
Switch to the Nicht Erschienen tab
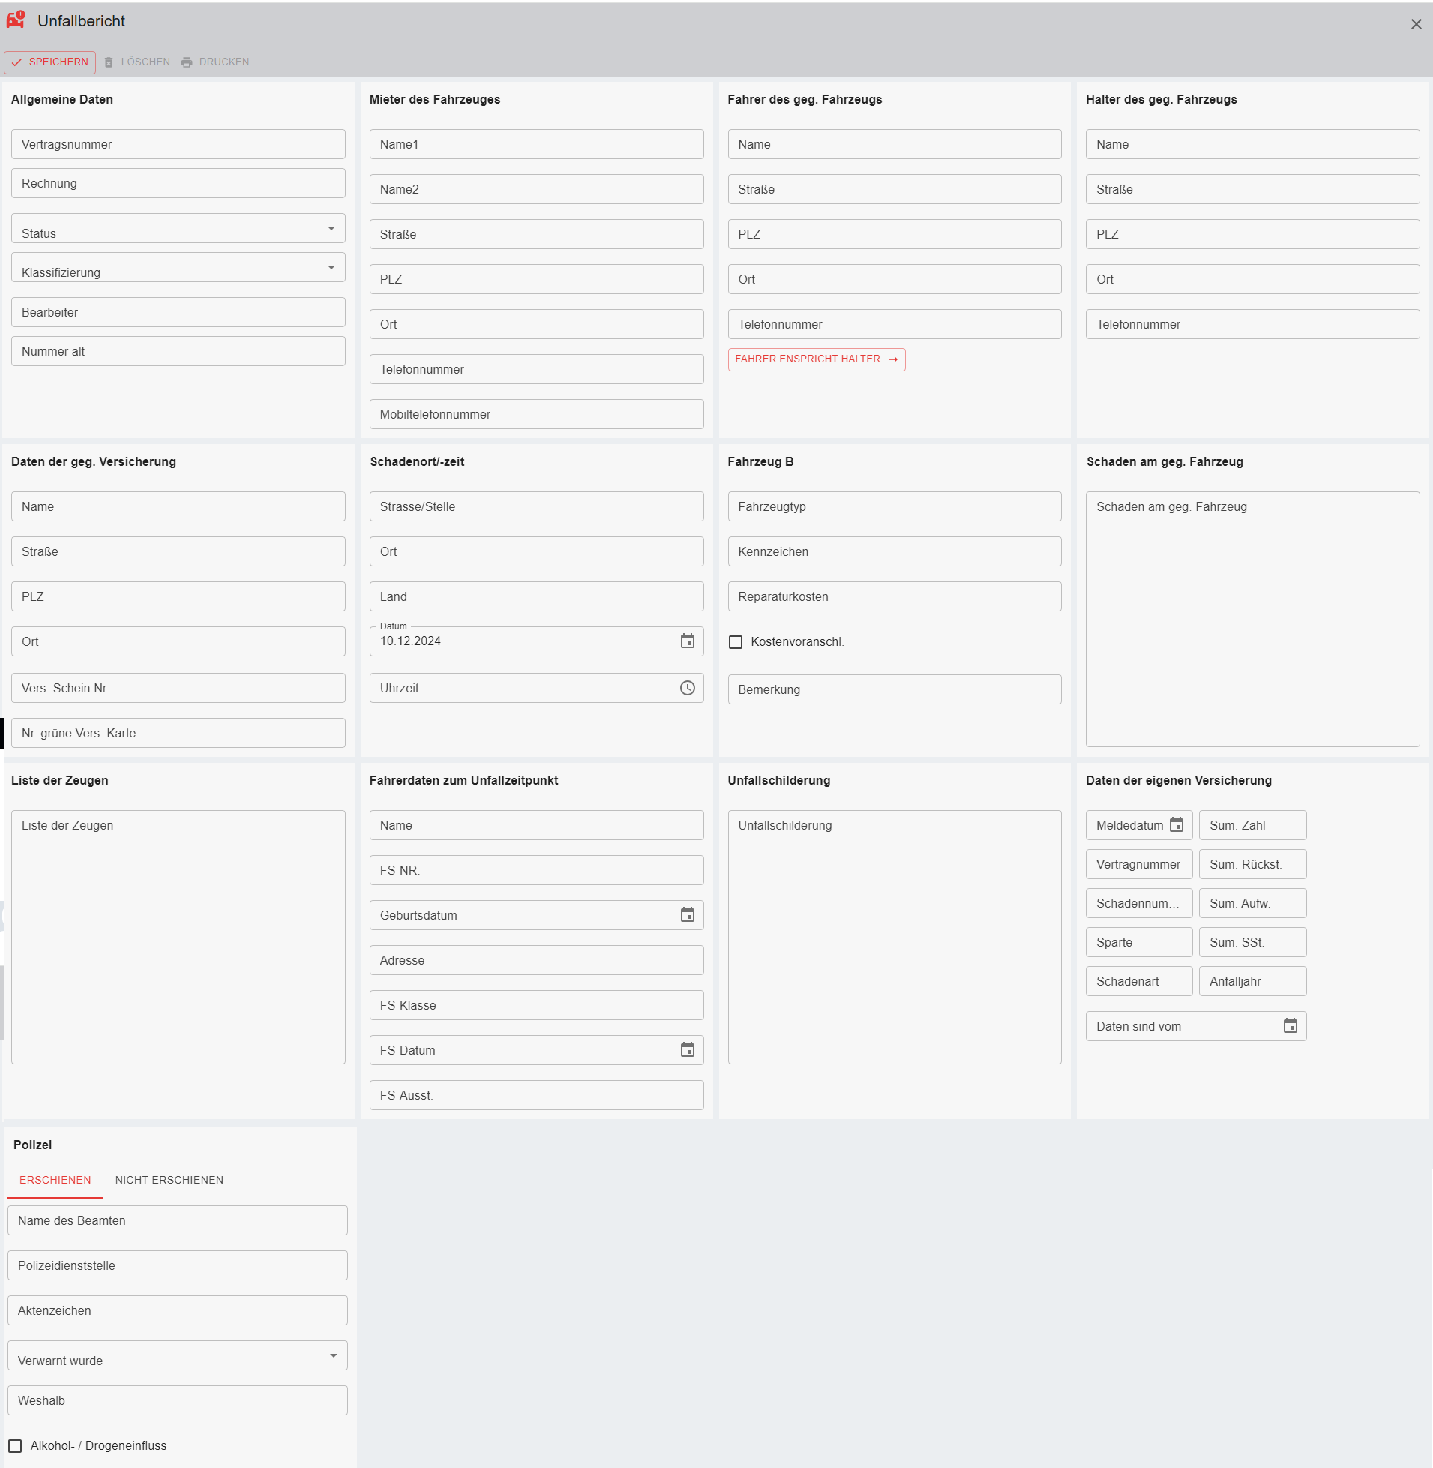169,1180
